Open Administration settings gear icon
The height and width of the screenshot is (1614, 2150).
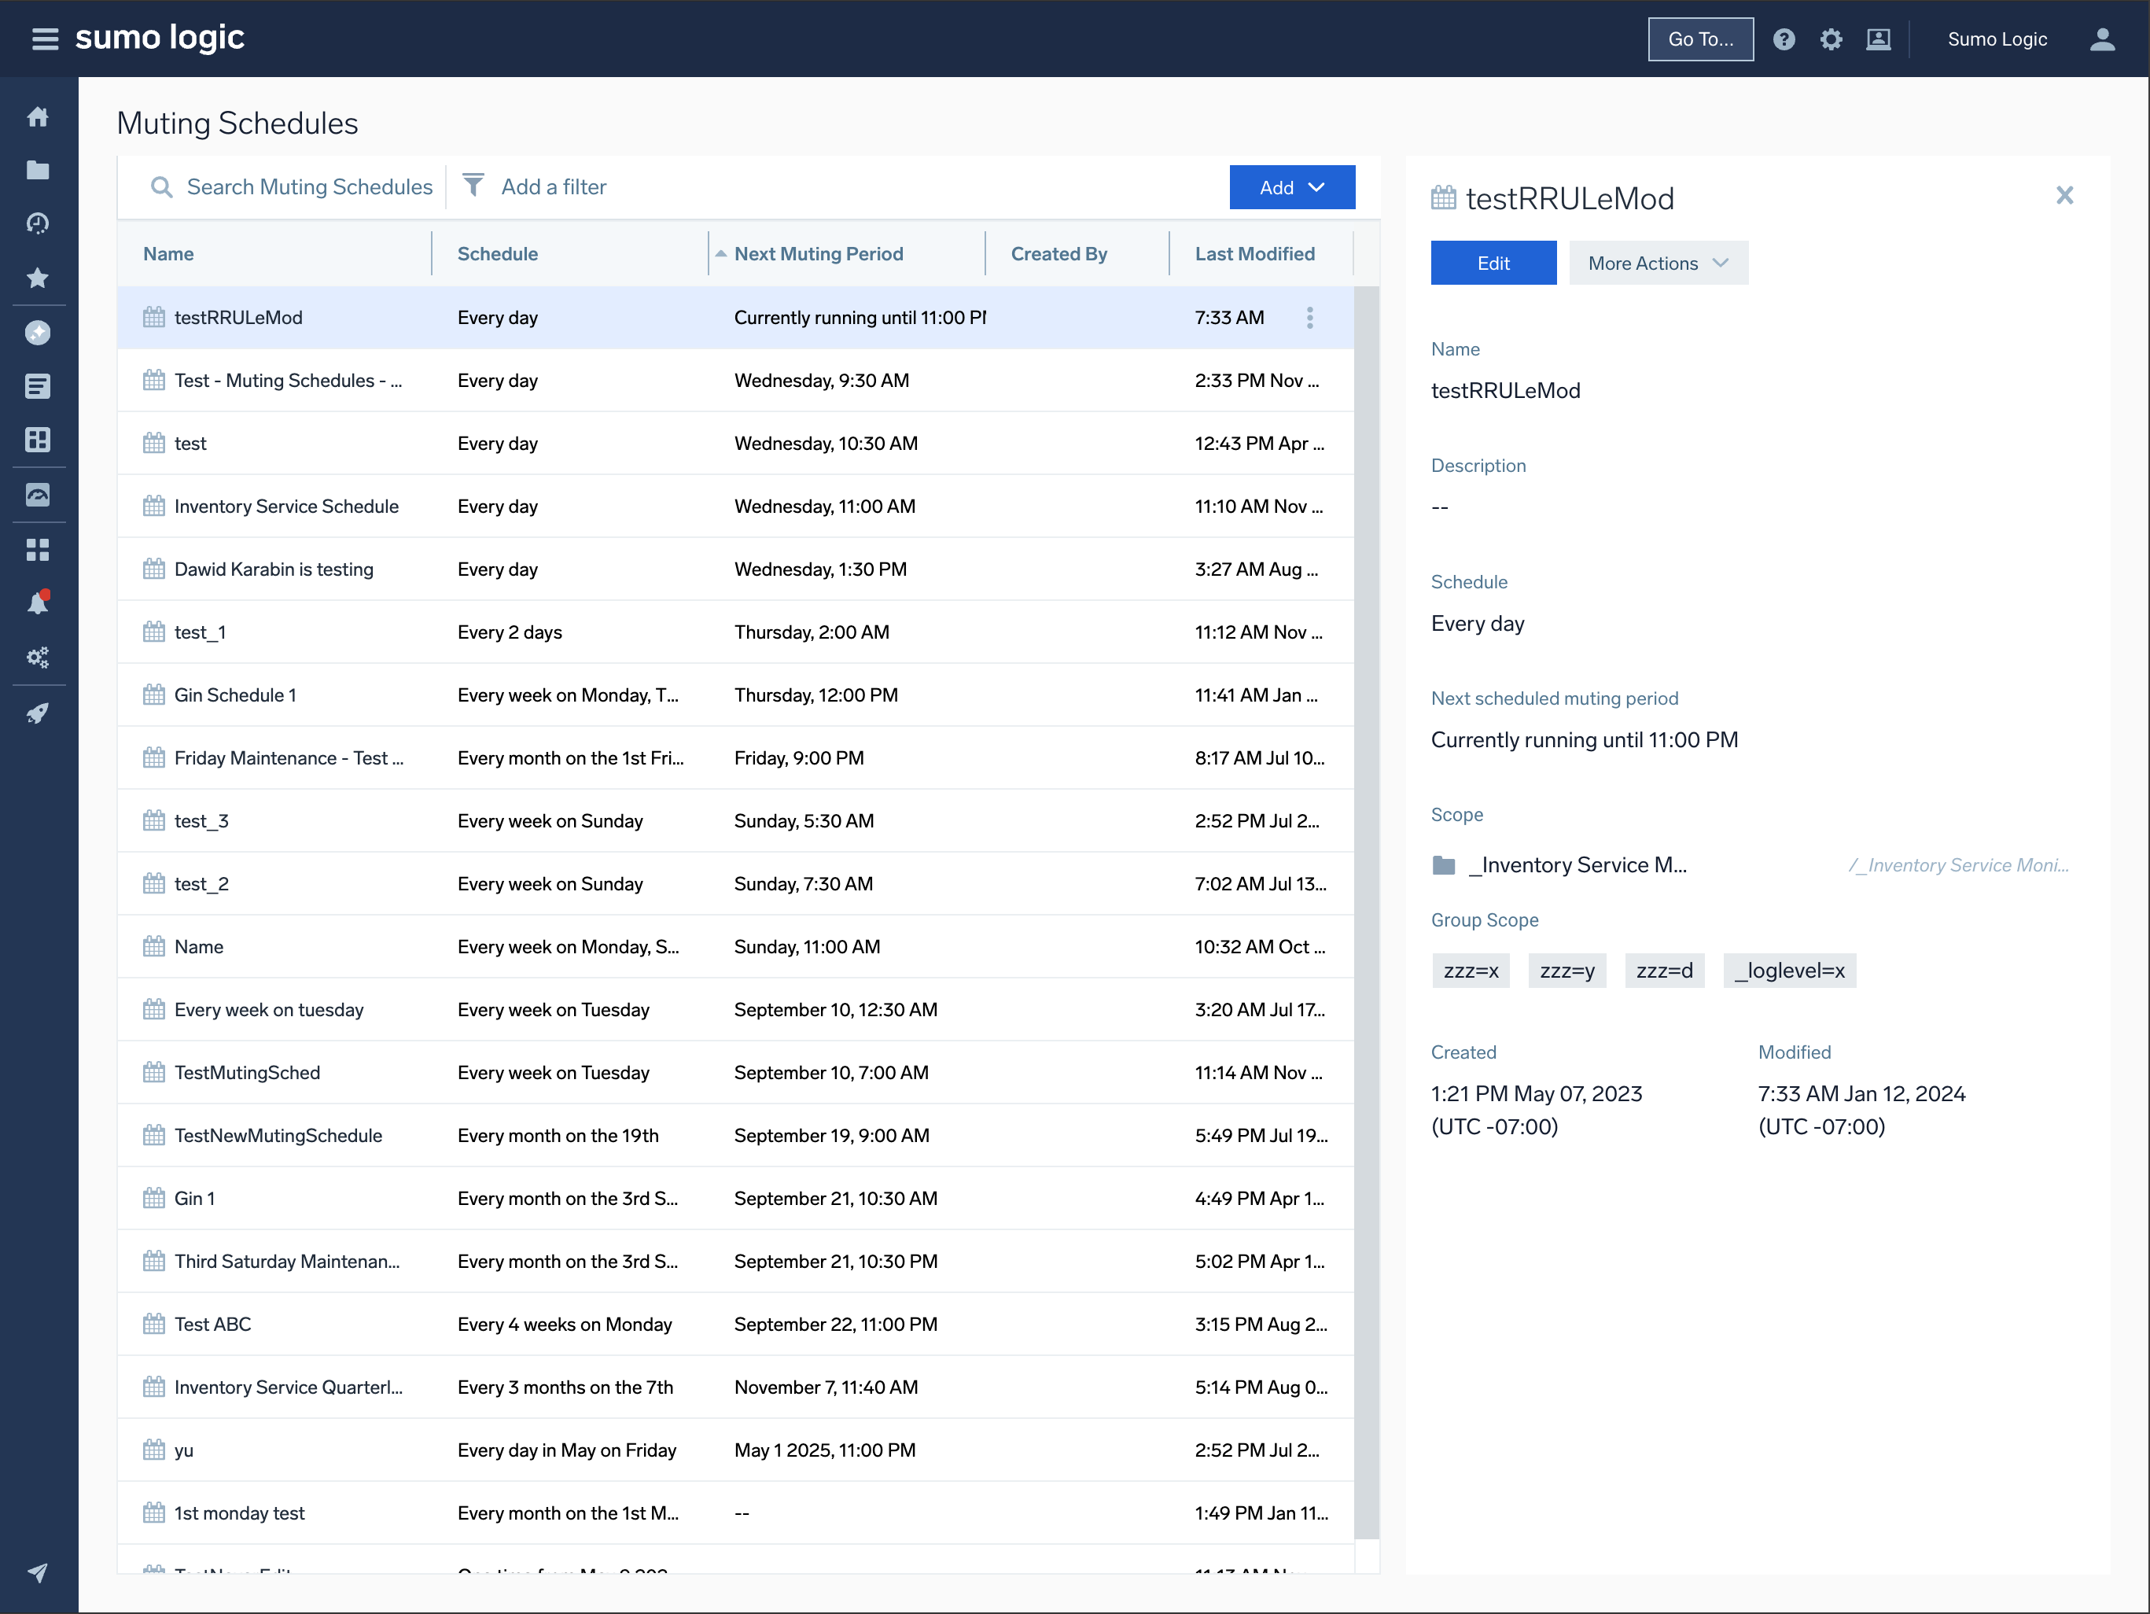[1832, 39]
